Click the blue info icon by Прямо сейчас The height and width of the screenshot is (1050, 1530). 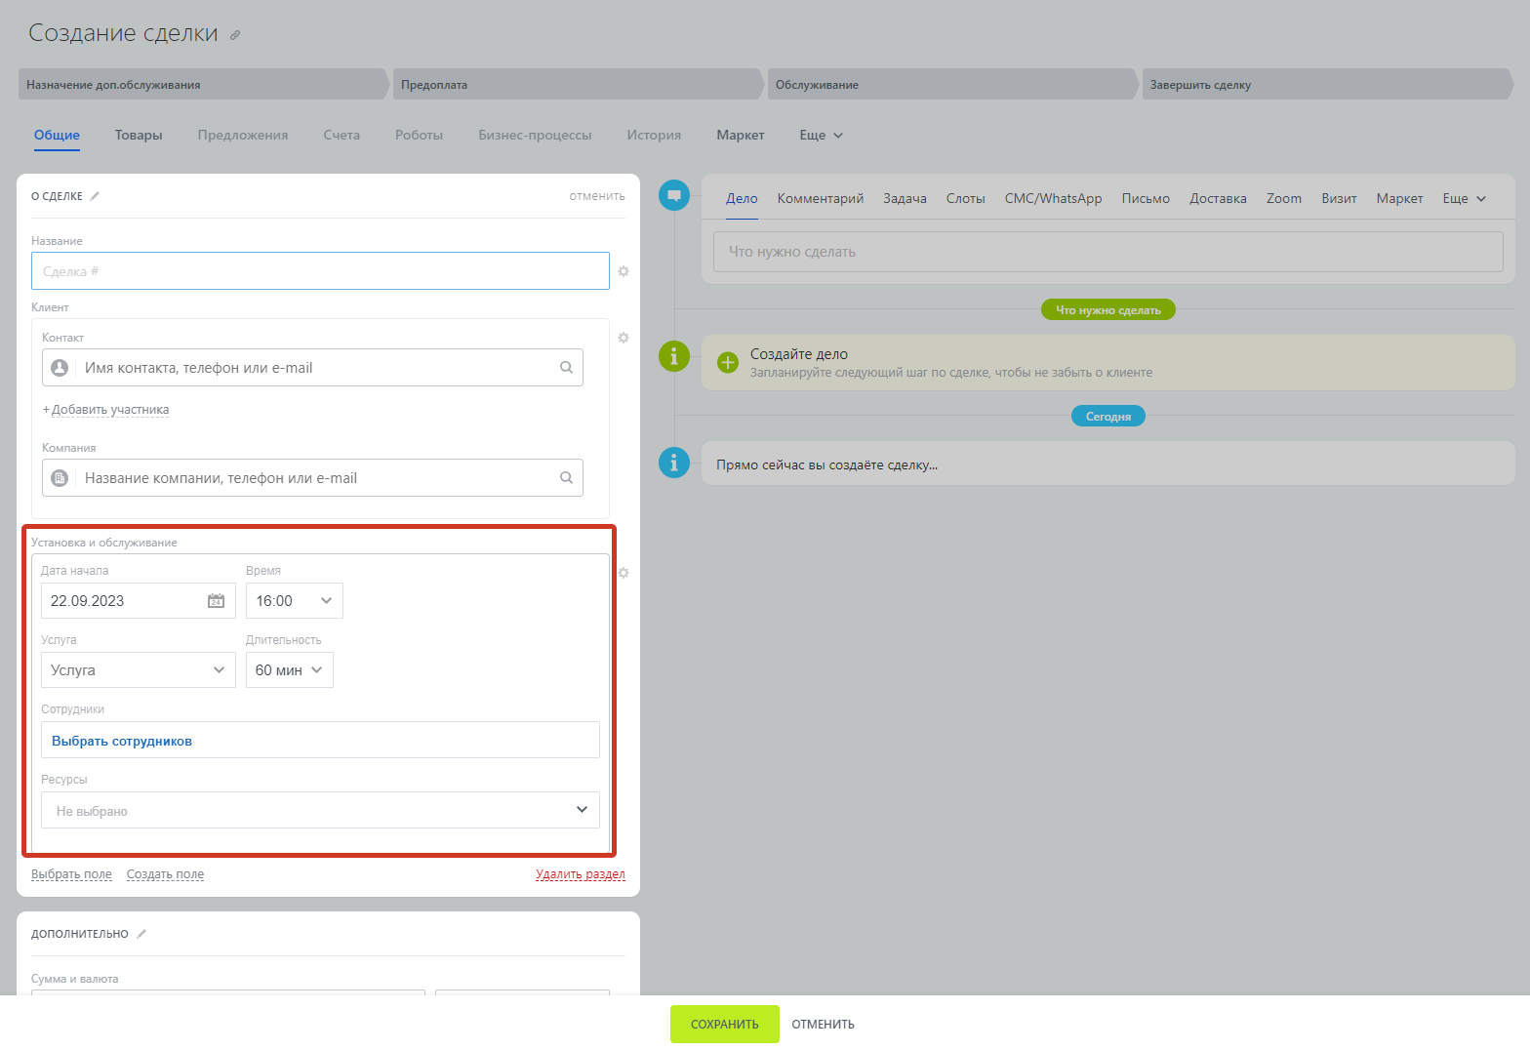pyautogui.click(x=674, y=463)
